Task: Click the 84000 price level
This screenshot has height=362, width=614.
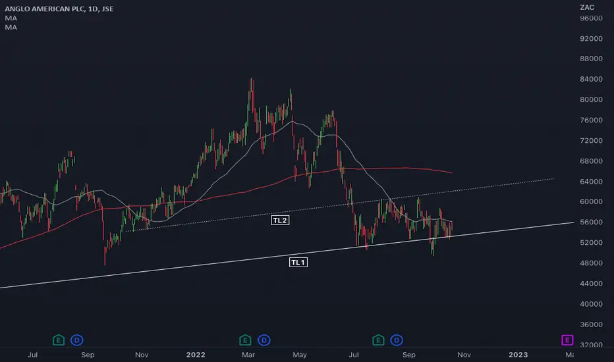Action: click(591, 79)
